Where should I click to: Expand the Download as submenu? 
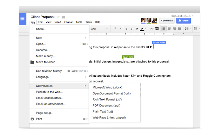(x=59, y=86)
